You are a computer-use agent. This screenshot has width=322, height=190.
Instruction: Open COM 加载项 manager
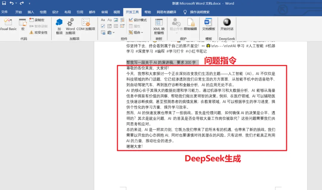coord(86,25)
